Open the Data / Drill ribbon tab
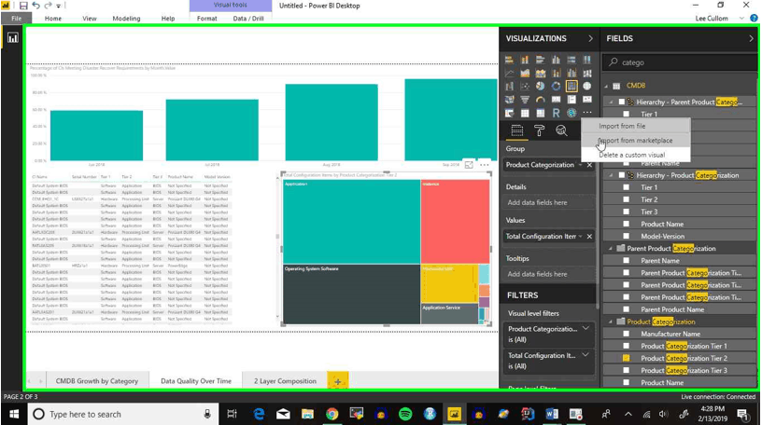This screenshot has width=762, height=425. pos(247,19)
